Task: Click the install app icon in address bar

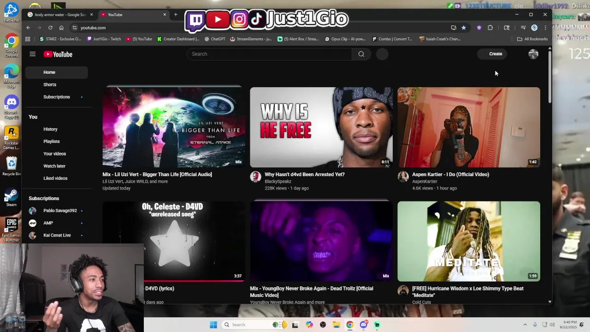Action: (454, 28)
